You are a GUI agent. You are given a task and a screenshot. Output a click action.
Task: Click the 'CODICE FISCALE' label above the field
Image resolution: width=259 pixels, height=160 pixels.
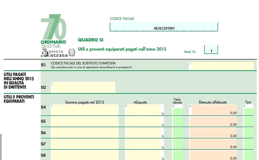pyautogui.click(x=122, y=19)
